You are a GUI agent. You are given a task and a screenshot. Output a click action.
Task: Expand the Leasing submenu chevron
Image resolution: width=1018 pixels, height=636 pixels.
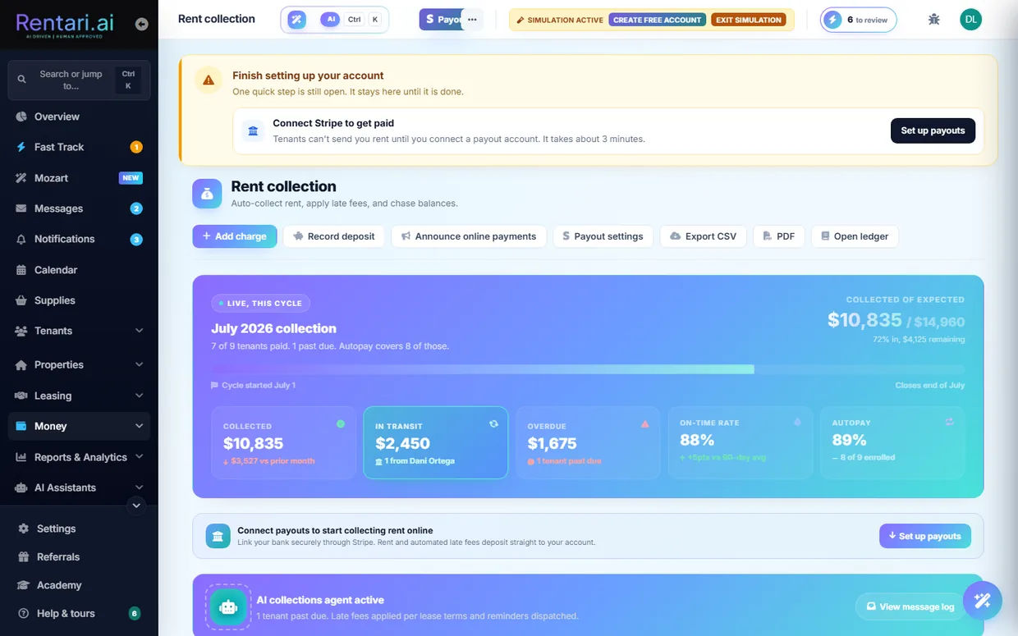pos(139,396)
